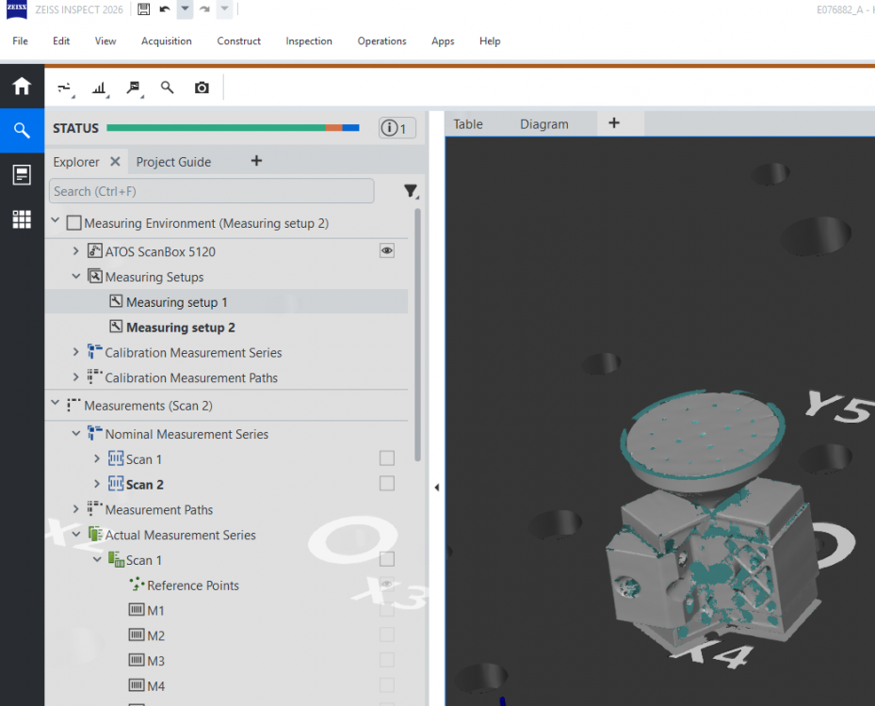Click the bar chart tool in the toolbar
875x706 pixels.
point(99,88)
